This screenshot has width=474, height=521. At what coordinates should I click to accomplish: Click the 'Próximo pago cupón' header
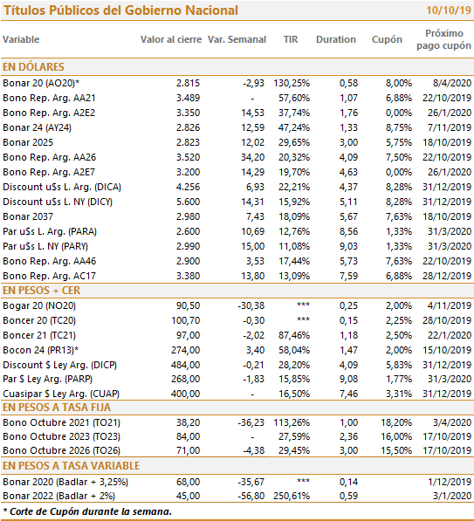click(443, 39)
